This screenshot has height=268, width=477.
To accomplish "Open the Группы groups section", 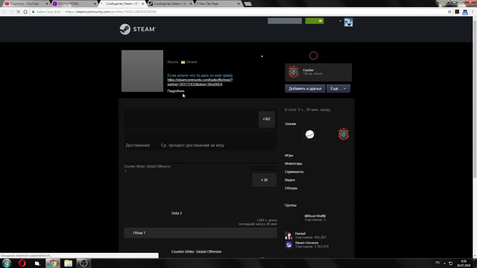I will pyautogui.click(x=291, y=205).
